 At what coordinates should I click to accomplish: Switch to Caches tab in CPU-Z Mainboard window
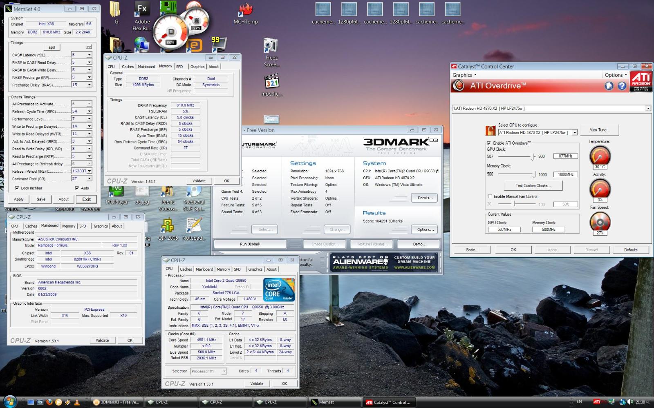tap(31, 226)
